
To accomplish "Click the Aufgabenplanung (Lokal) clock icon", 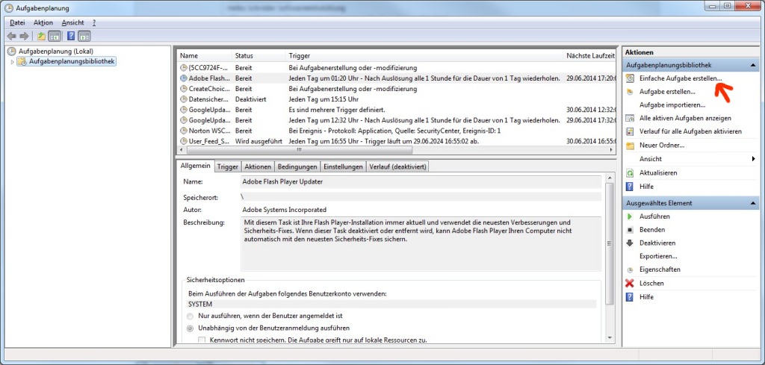I will (12, 52).
